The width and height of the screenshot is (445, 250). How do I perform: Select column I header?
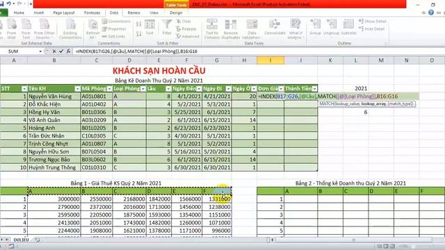270,60
